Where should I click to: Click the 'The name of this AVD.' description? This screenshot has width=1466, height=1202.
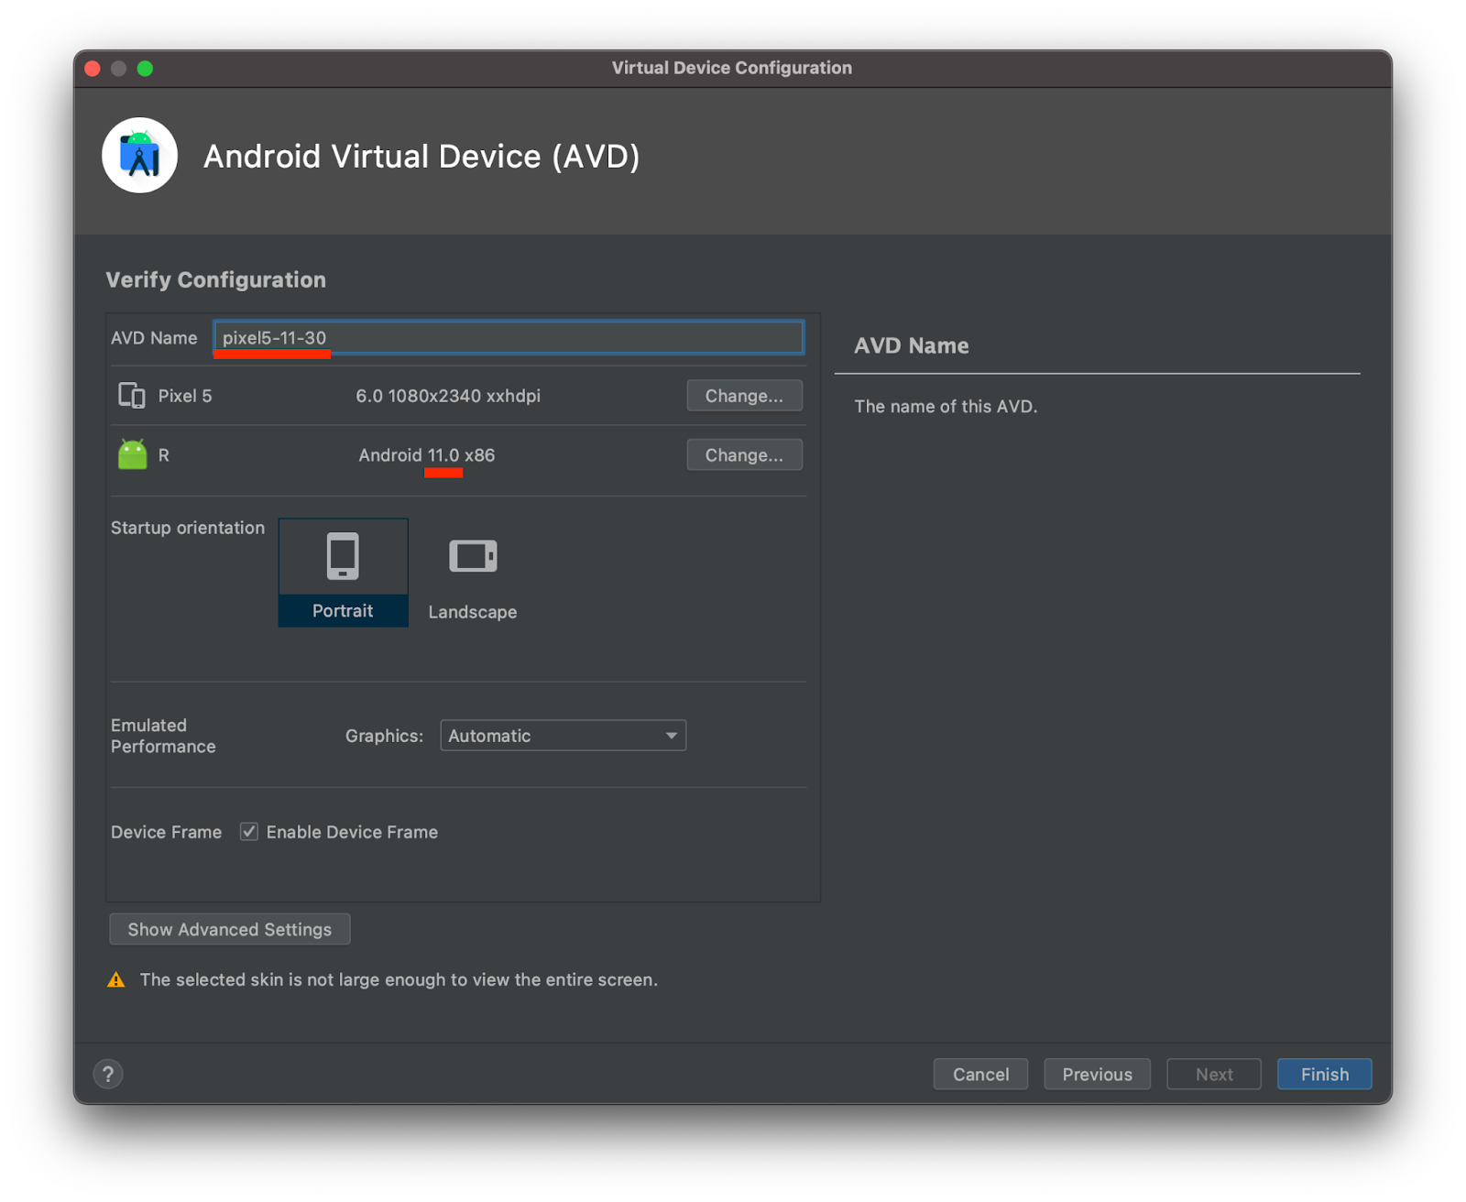tap(946, 406)
